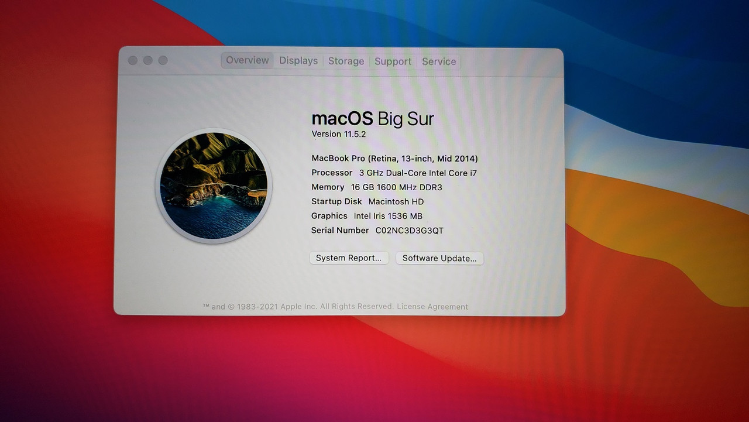The image size is (749, 422).
Task: Click the macOS Big Sur title
Action: click(x=373, y=119)
